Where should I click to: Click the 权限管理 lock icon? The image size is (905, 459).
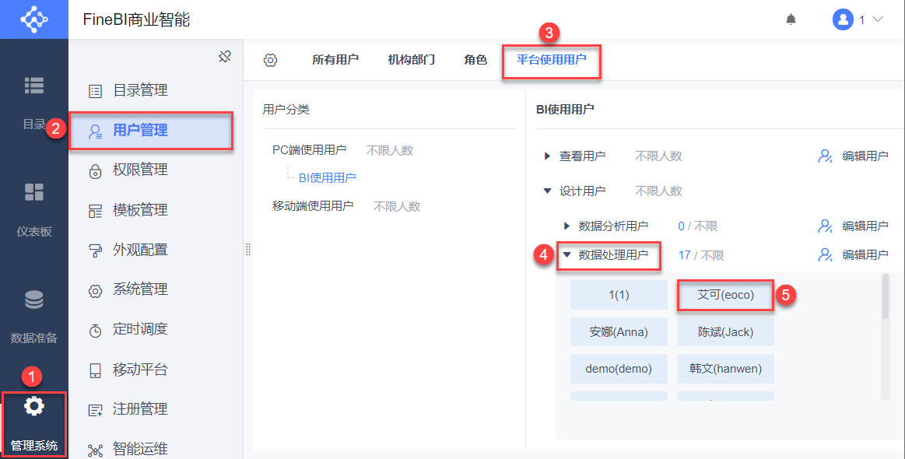(95, 171)
